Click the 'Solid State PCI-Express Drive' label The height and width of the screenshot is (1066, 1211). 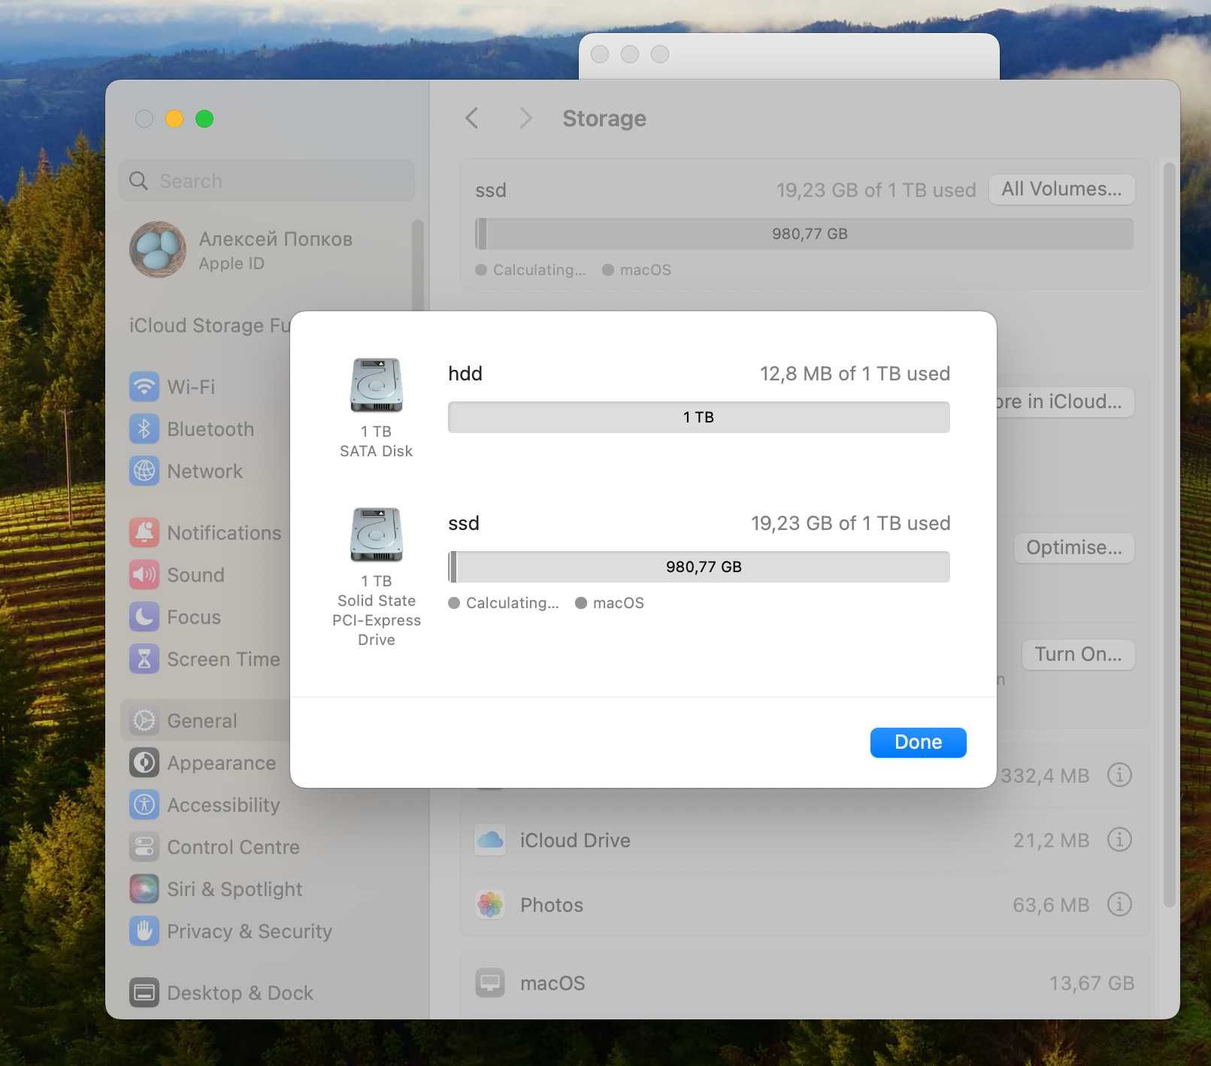[x=376, y=620]
